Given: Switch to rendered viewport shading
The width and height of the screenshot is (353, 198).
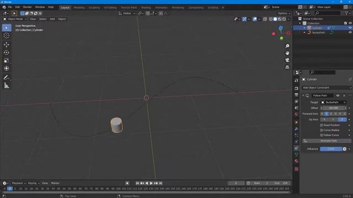Looking at the screenshot, I should [x=284, y=19].
